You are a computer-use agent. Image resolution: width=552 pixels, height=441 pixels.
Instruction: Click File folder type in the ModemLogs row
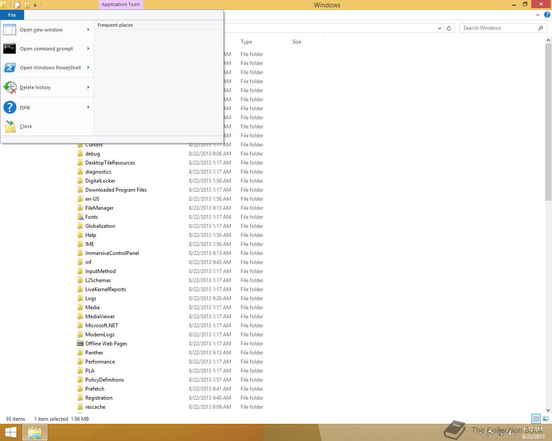[x=252, y=335]
